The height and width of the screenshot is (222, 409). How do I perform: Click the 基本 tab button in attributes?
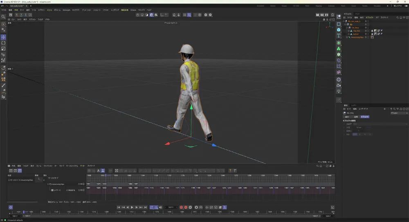(347, 117)
